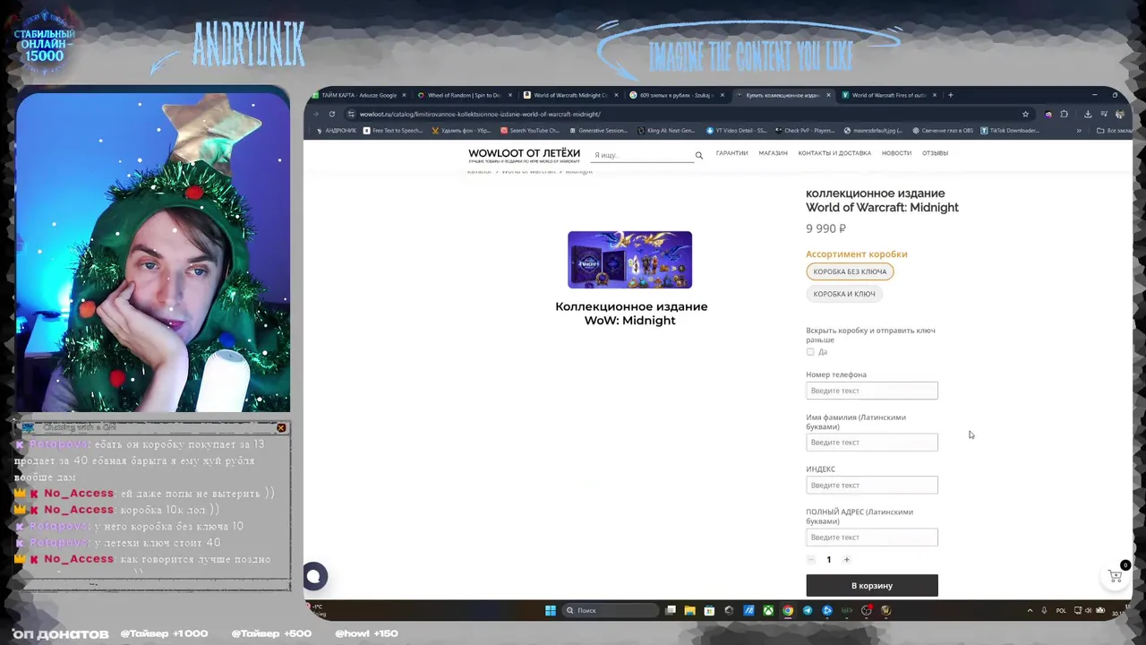The width and height of the screenshot is (1146, 645).
Task: Select the 'КОРОБКА БЕЗ КЛЮЧА' option
Action: 850,271
